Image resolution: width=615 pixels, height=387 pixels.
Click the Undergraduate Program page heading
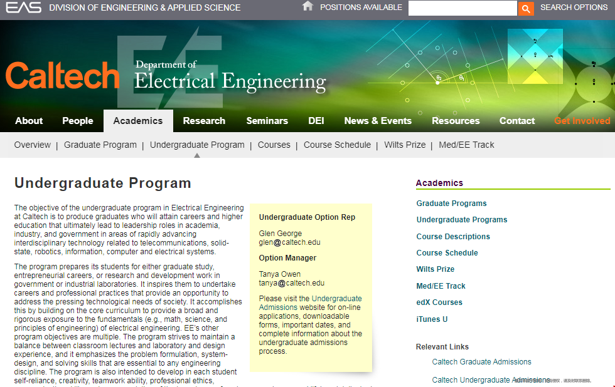103,183
